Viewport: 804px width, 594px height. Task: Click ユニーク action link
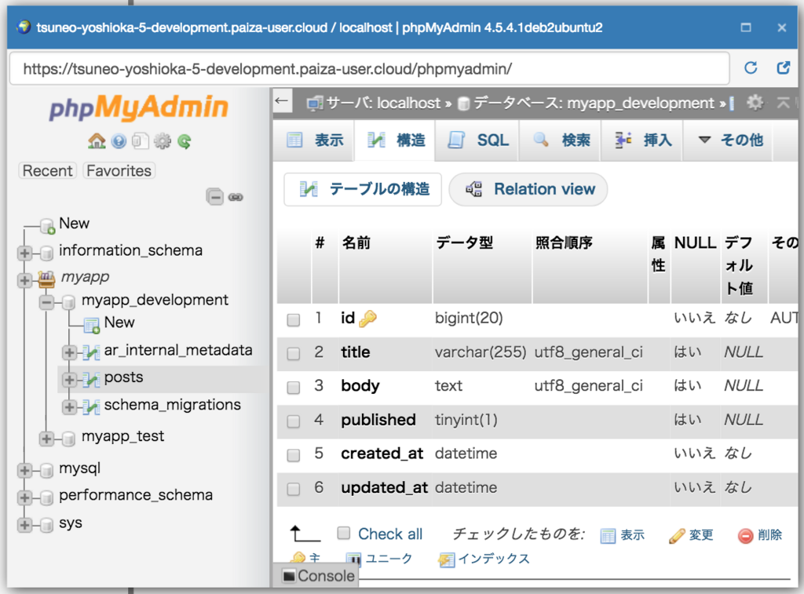[x=379, y=559]
